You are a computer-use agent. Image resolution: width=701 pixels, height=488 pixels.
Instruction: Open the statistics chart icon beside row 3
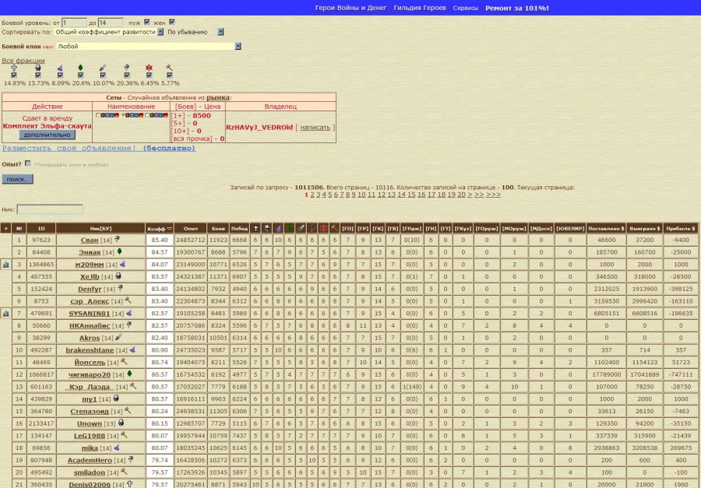(x=6, y=265)
